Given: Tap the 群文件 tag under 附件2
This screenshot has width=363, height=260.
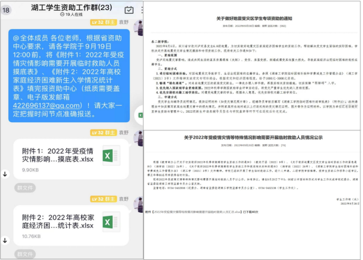Looking at the screenshot, I should tap(25, 254).
